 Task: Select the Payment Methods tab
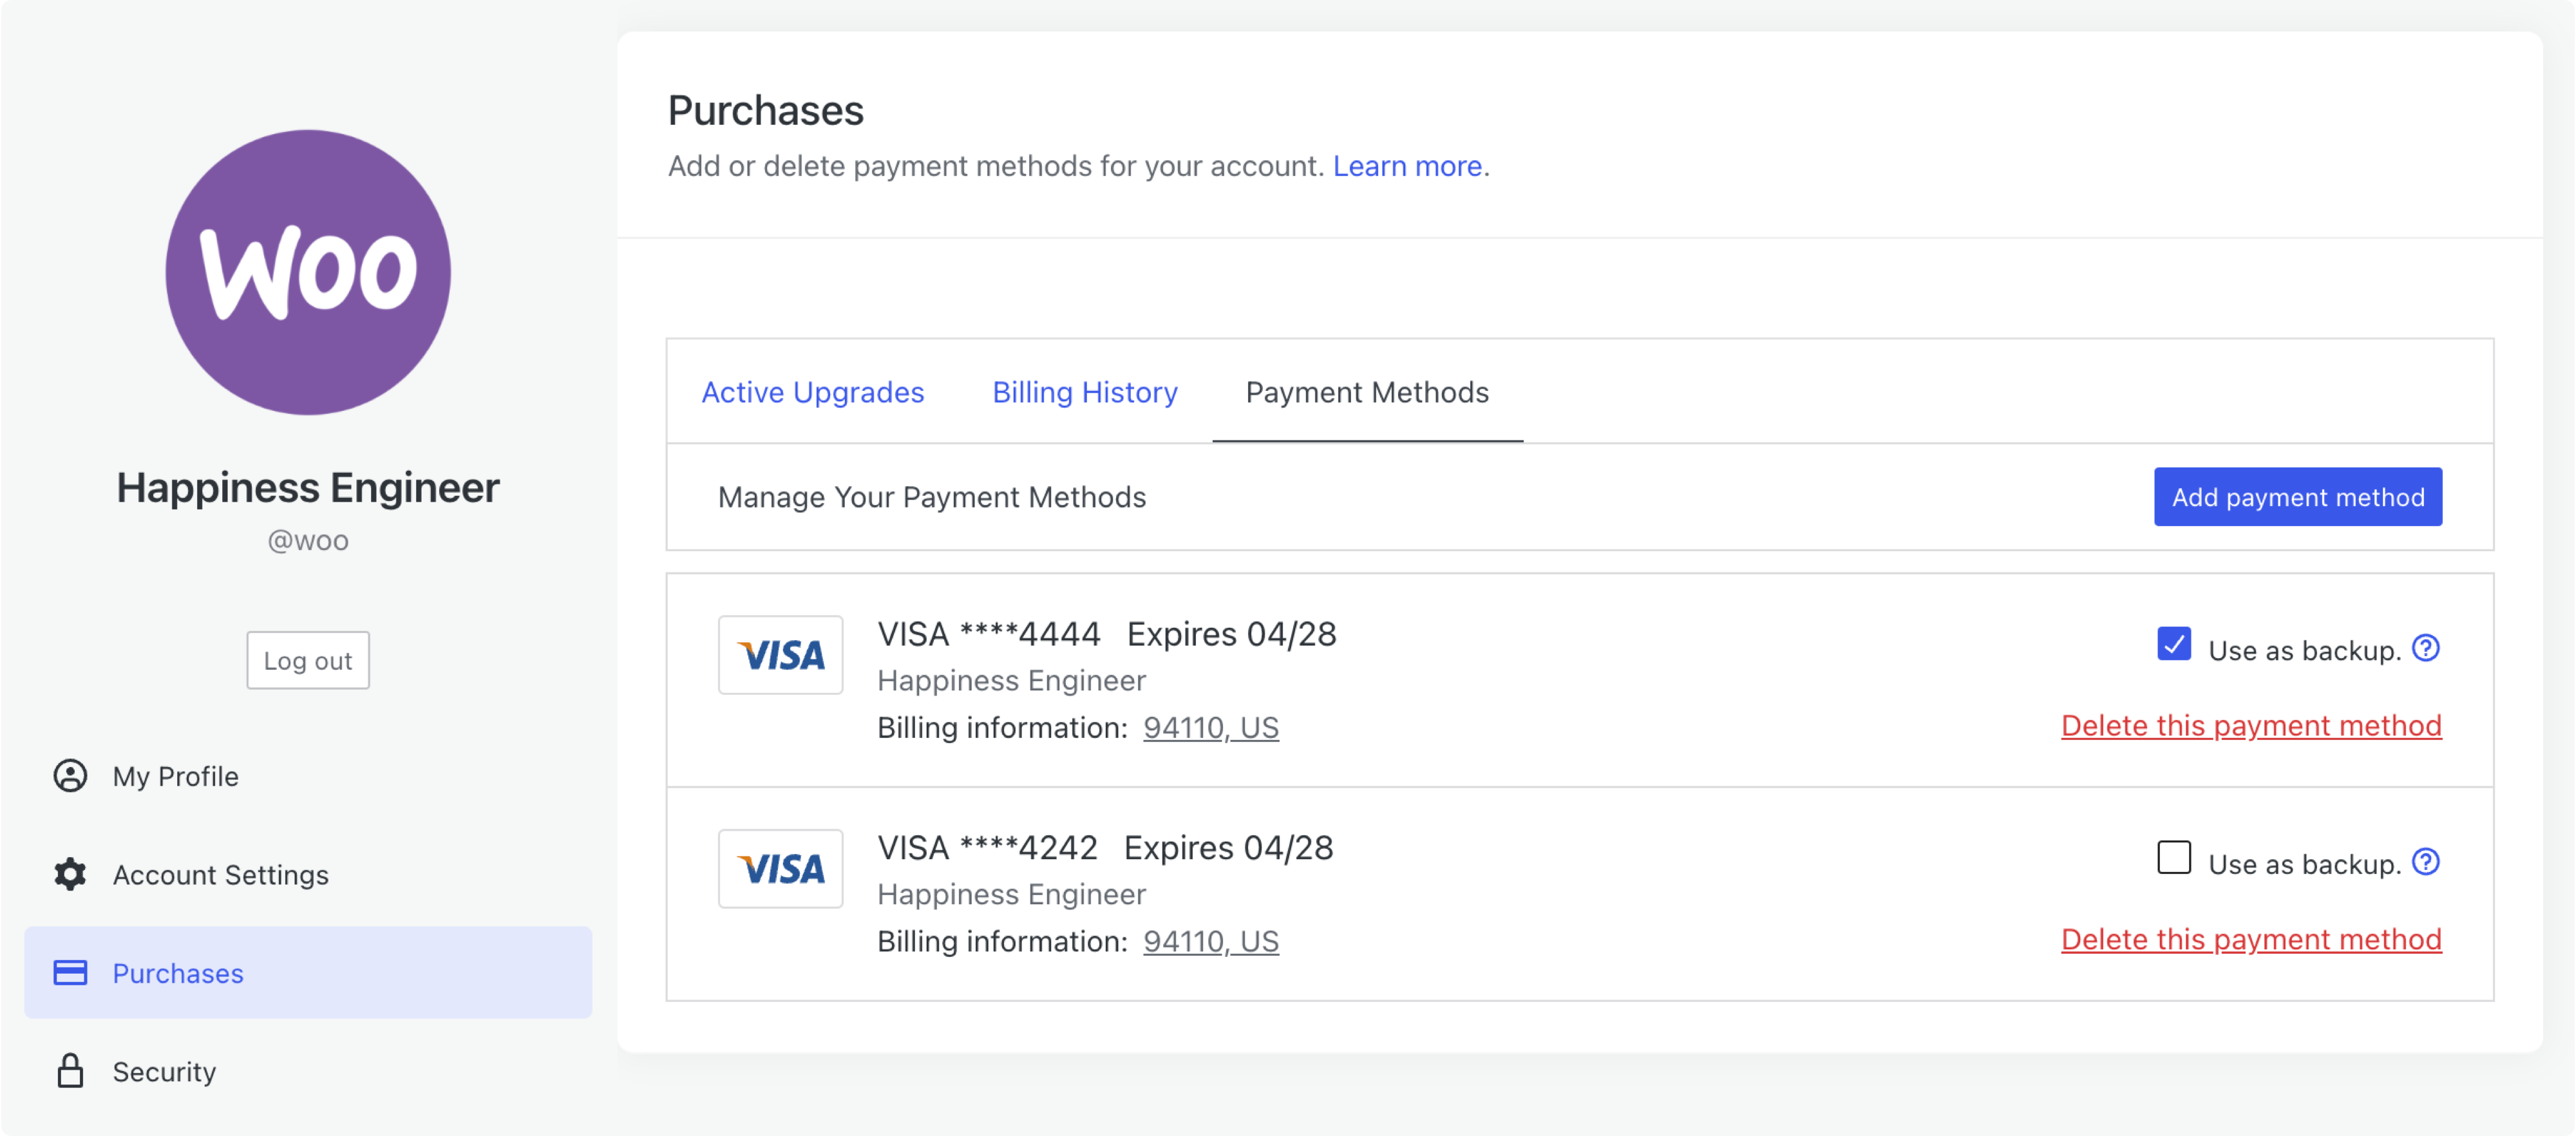click(1366, 392)
